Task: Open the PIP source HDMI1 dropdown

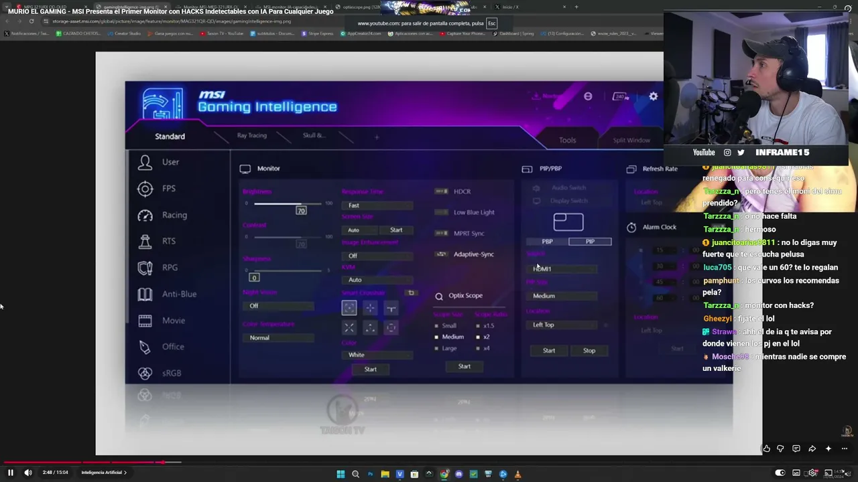Action: point(562,269)
